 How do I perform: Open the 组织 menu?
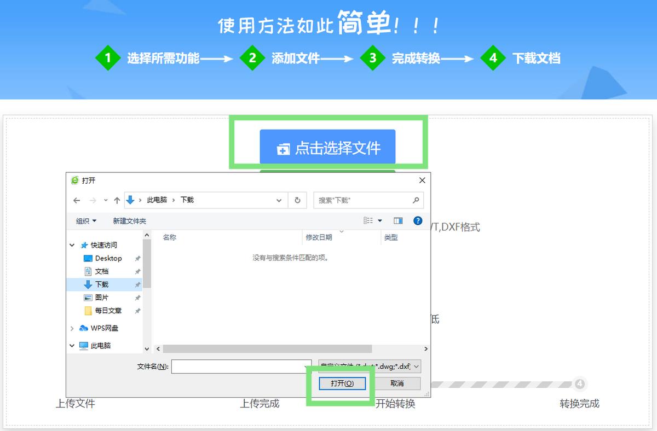click(x=86, y=221)
